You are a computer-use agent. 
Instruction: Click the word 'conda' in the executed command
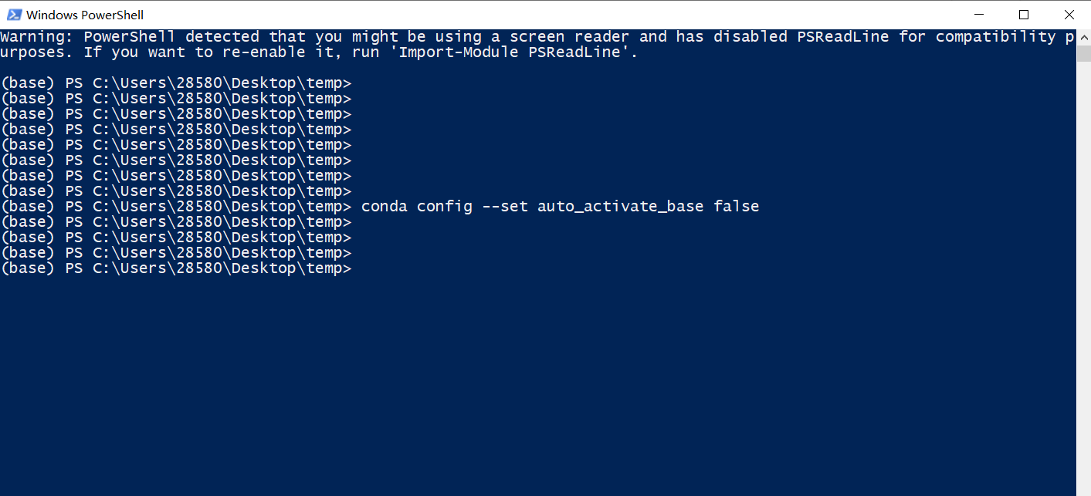(x=384, y=206)
